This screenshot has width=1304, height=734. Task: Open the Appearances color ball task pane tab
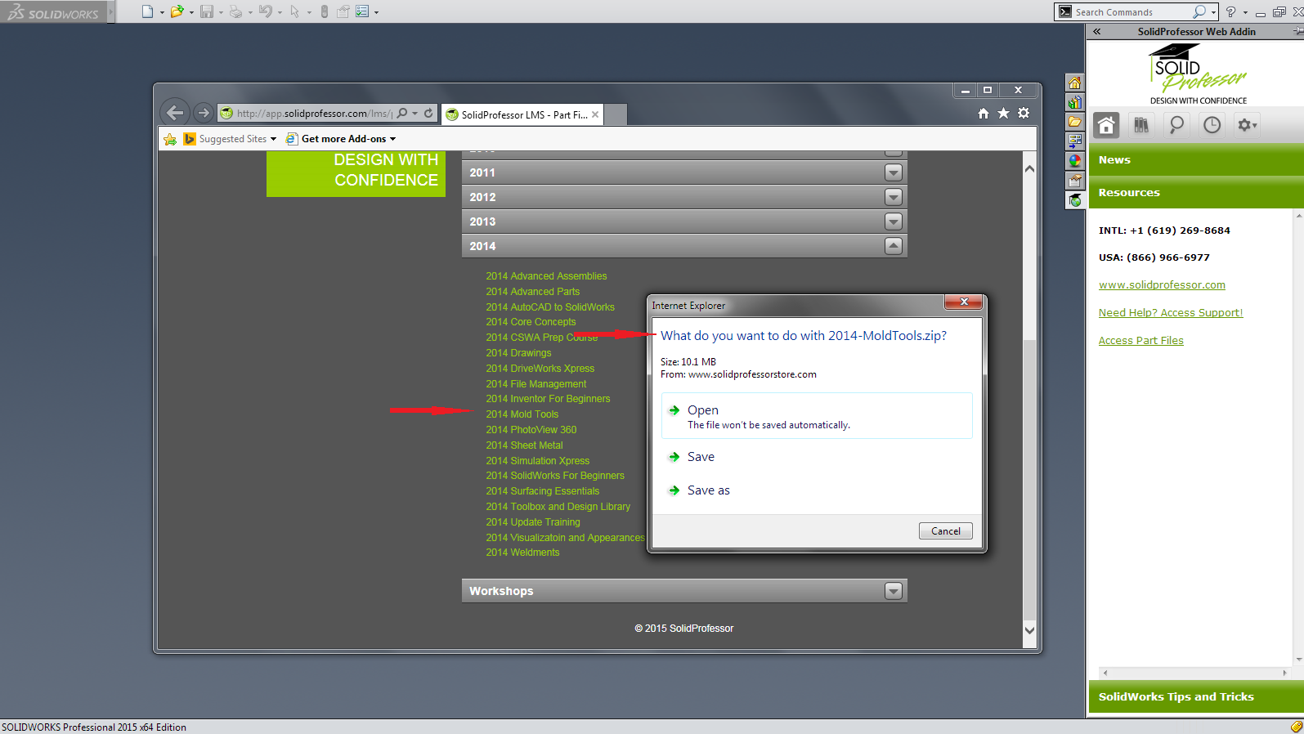1075,161
